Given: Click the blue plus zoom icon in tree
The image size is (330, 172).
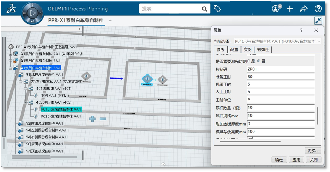Looking at the screenshot, I should click(92, 119).
